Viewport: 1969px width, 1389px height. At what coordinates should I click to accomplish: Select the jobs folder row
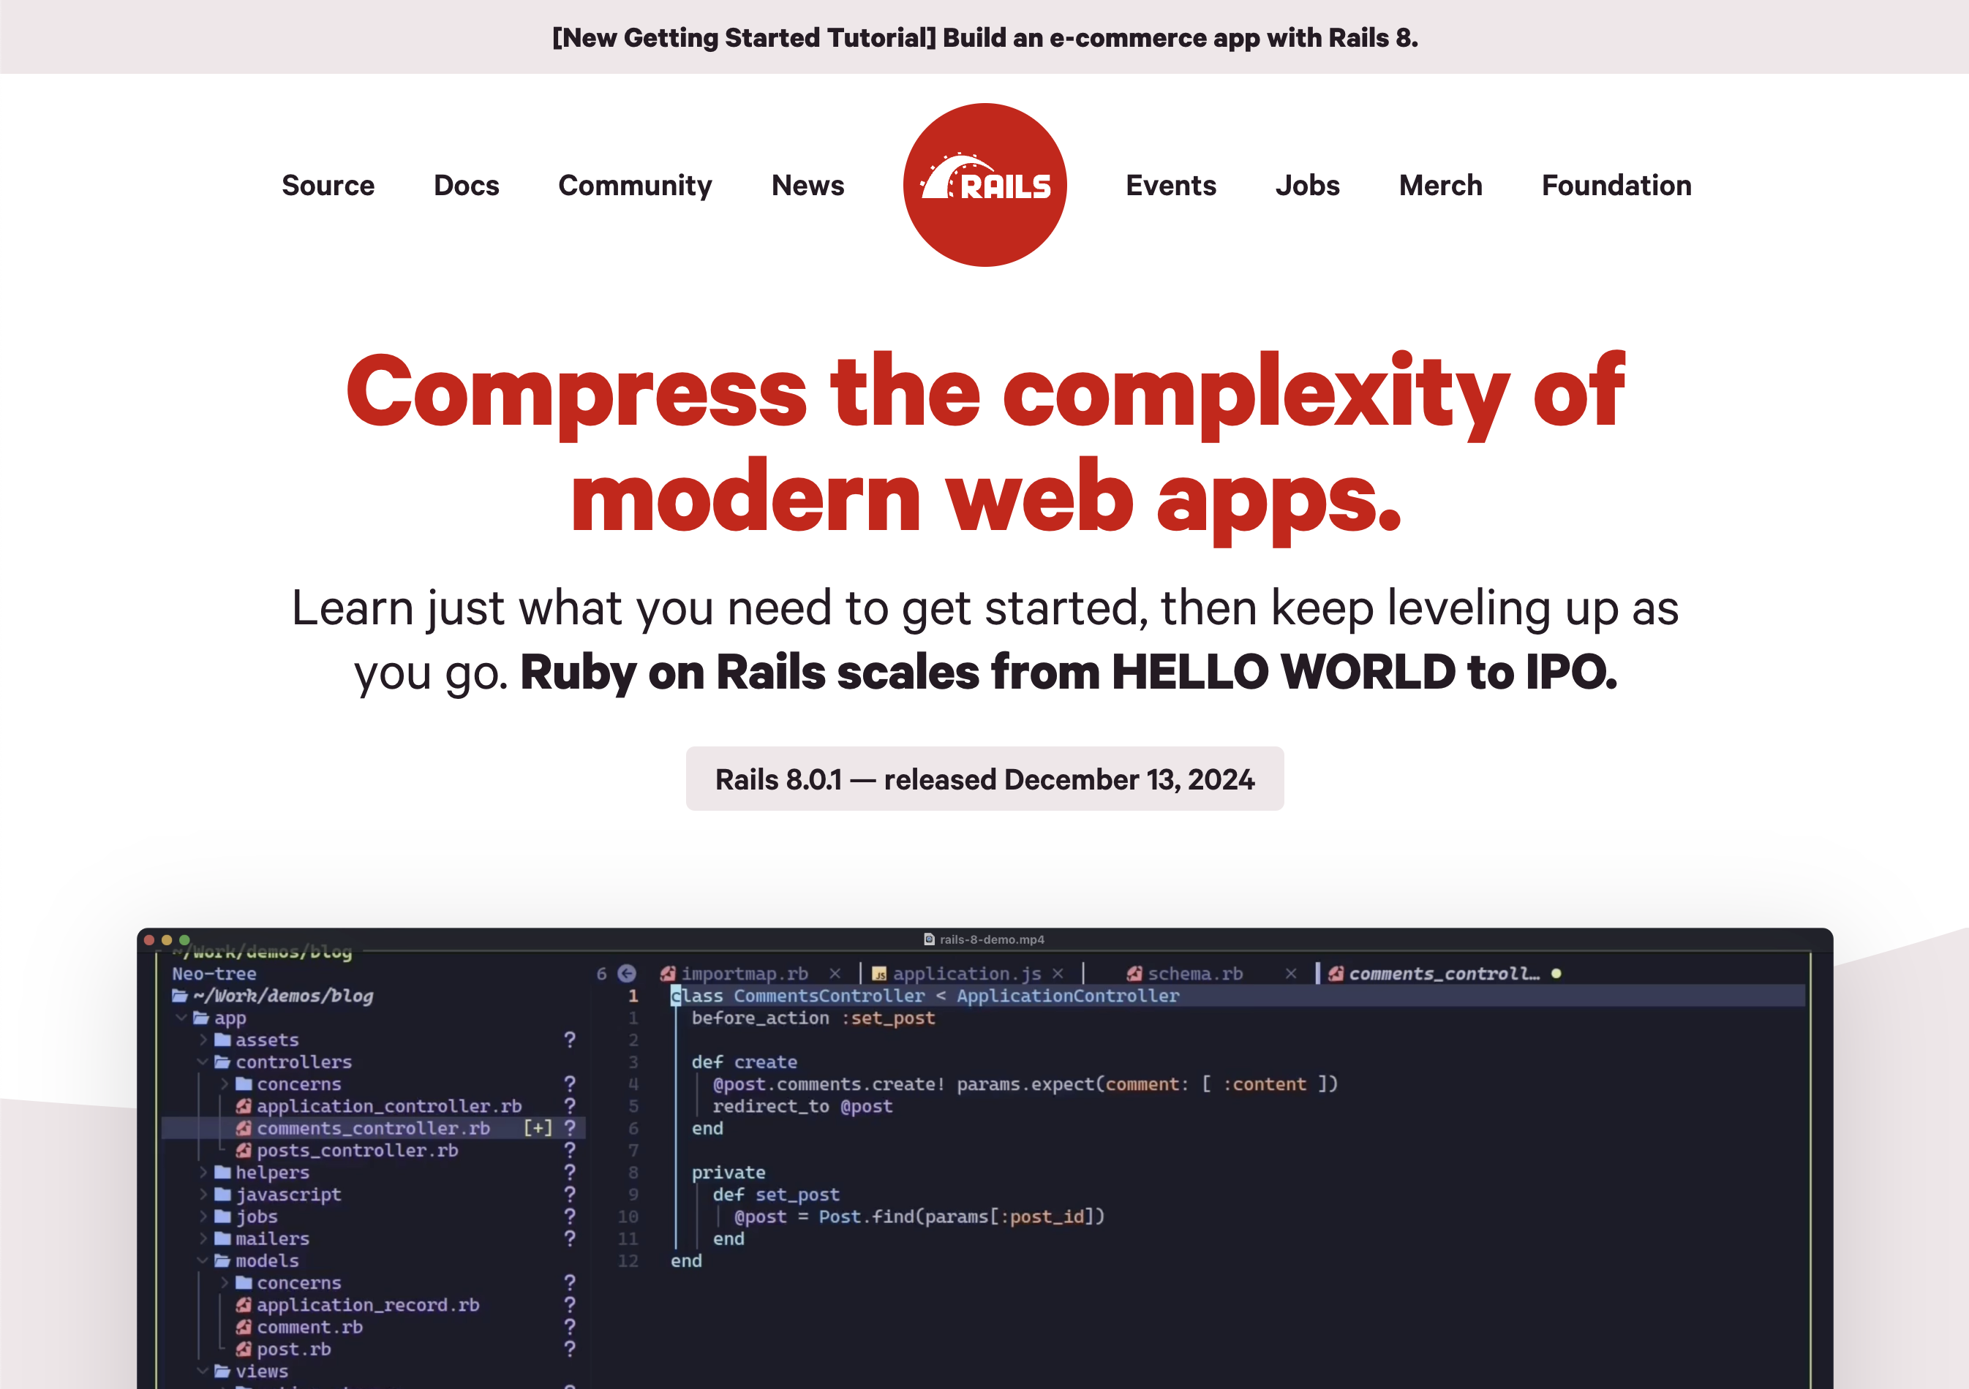[x=373, y=1216]
